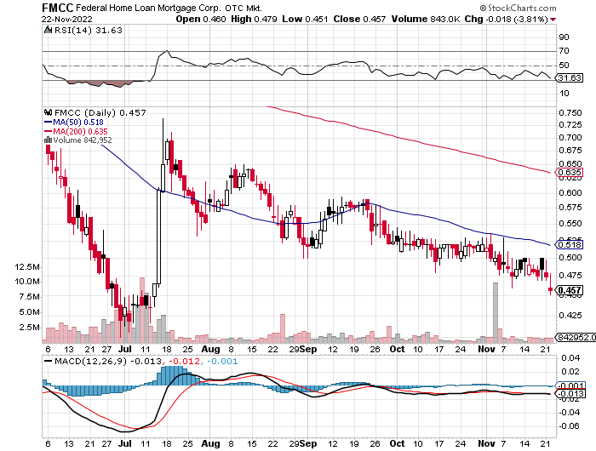Click the 22-Nov-2022 date stamp
Screen dimensions: 596x451
tap(67, 19)
